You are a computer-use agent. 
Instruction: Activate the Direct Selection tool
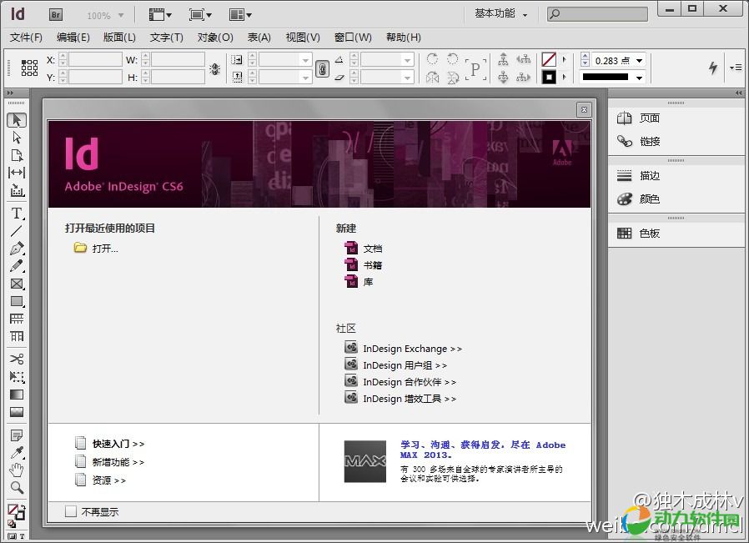click(17, 138)
